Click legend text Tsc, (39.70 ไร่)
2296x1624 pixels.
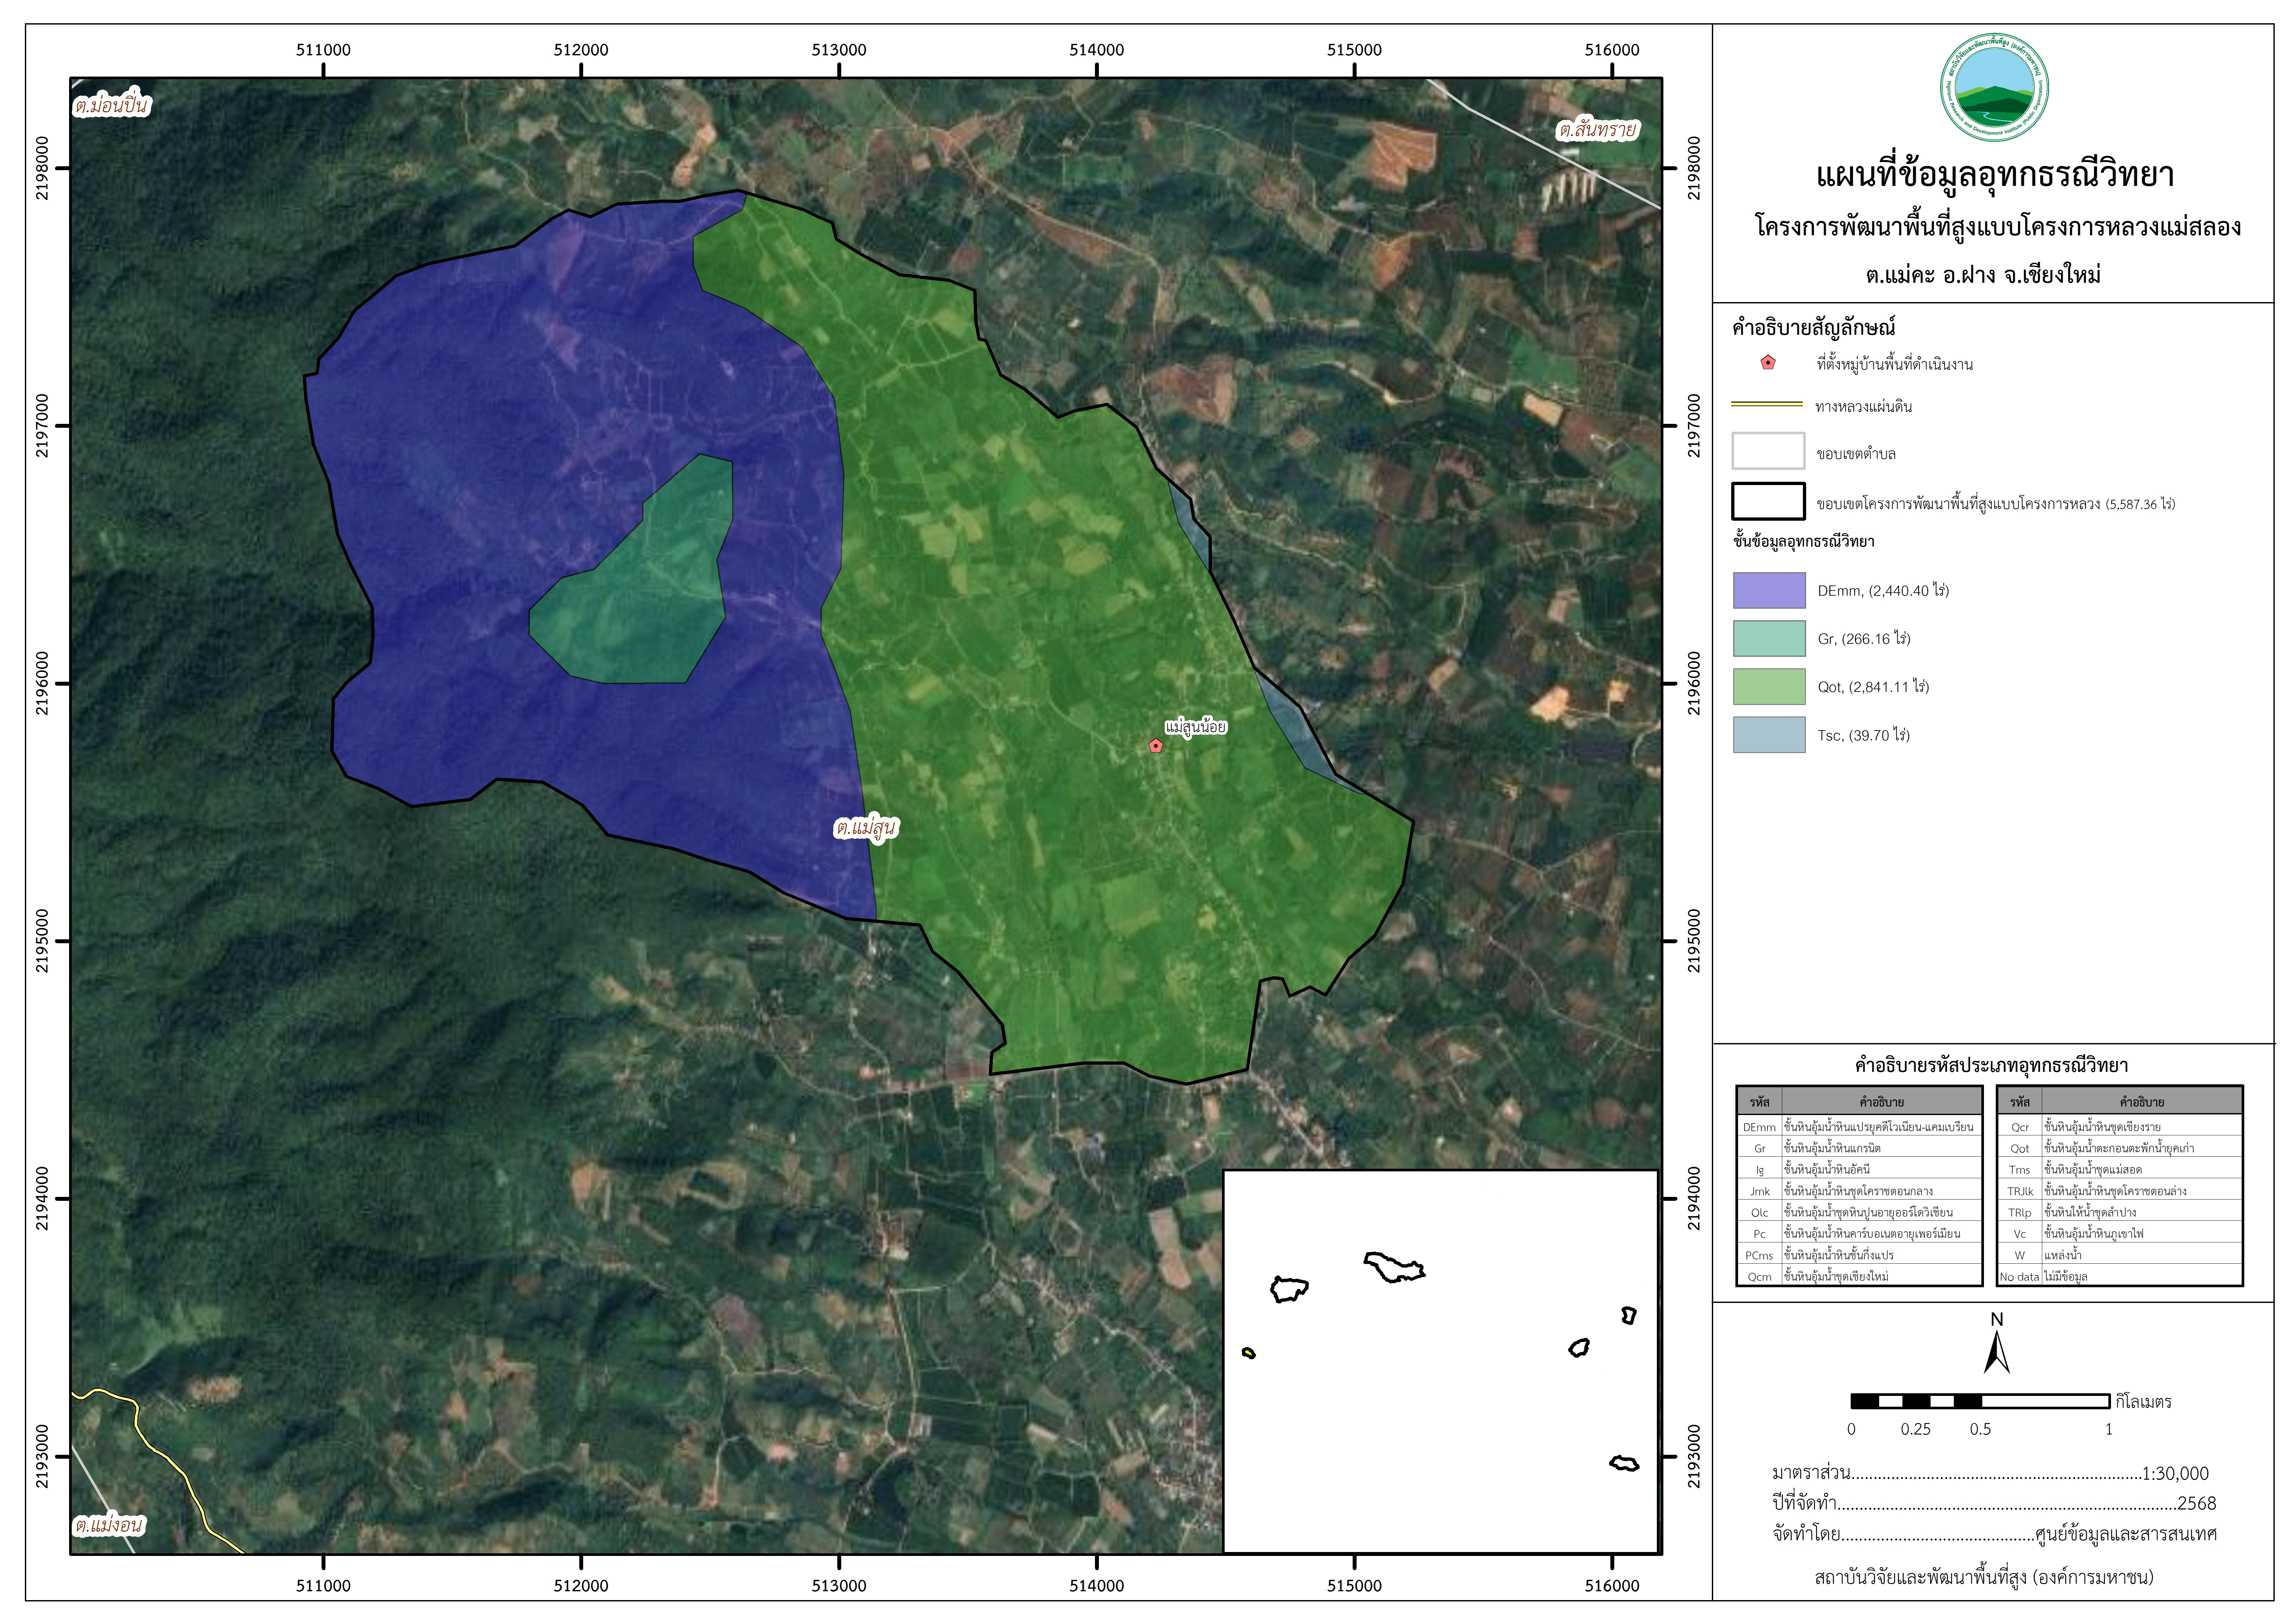[1864, 735]
